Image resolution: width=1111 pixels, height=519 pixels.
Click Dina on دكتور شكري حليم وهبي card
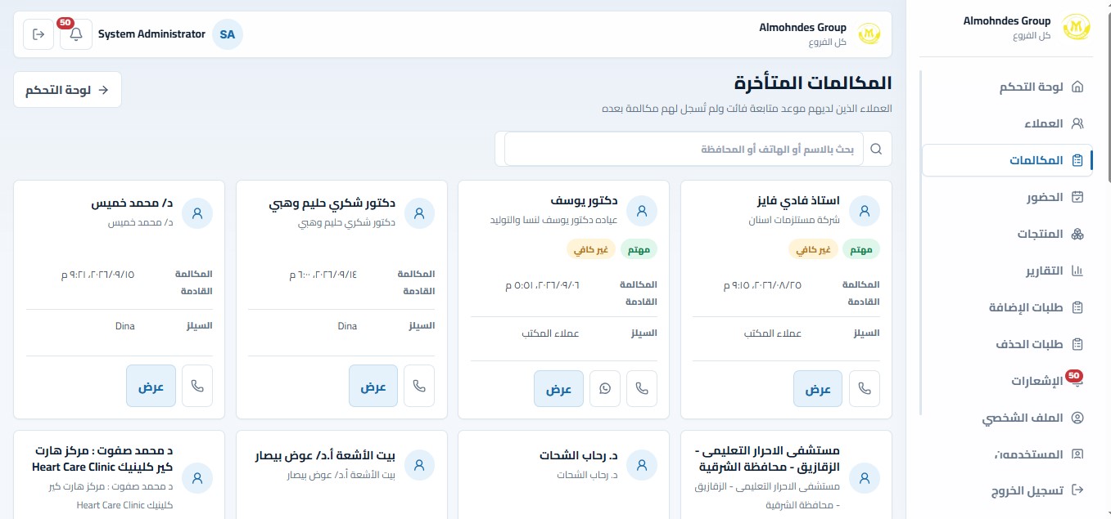pyautogui.click(x=347, y=326)
